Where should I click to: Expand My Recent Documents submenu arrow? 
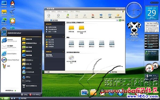click(40, 43)
